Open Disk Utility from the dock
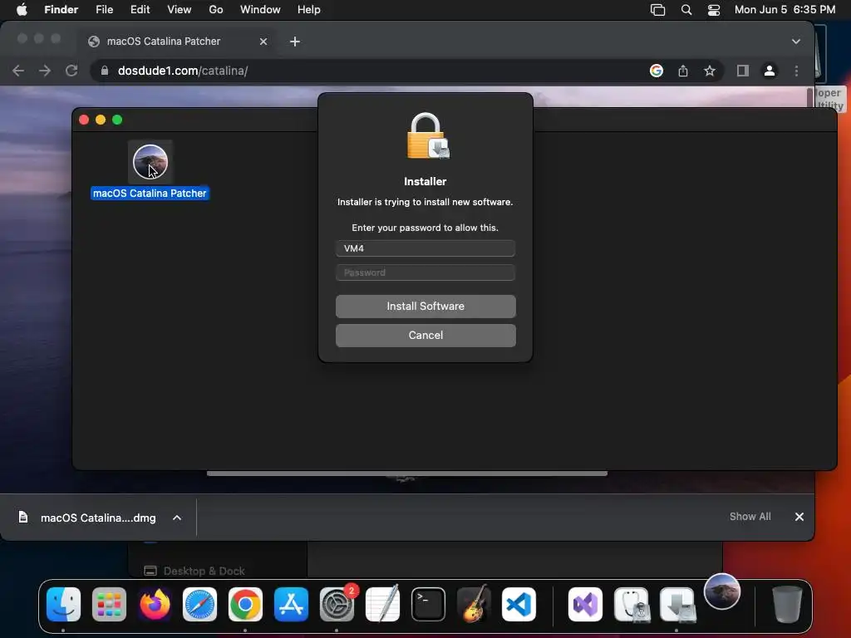This screenshot has width=851, height=638. [632, 604]
